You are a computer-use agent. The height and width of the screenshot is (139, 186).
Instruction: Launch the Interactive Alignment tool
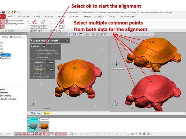point(35,24)
